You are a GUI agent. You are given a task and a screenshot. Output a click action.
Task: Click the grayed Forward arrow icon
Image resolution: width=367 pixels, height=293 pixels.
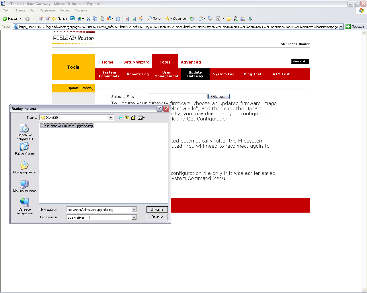pos(27,19)
